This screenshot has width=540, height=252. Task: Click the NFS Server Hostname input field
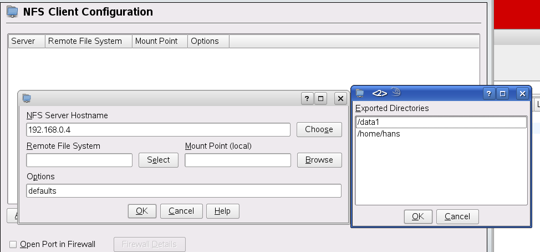158,130
